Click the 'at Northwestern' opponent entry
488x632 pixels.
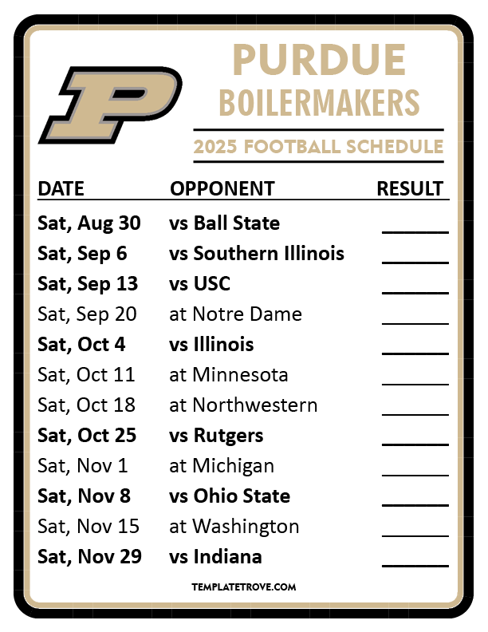point(243,405)
